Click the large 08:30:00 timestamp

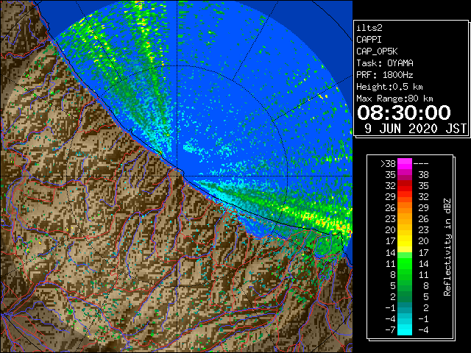[x=404, y=113]
